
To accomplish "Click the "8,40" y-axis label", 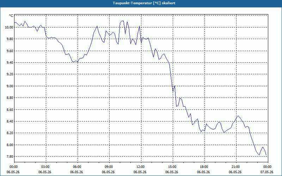I will tap(11, 121).
